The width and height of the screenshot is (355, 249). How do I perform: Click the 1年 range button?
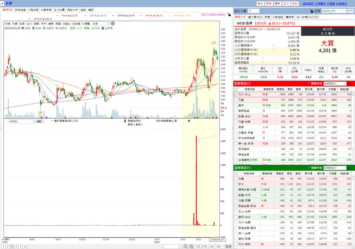(x=212, y=247)
